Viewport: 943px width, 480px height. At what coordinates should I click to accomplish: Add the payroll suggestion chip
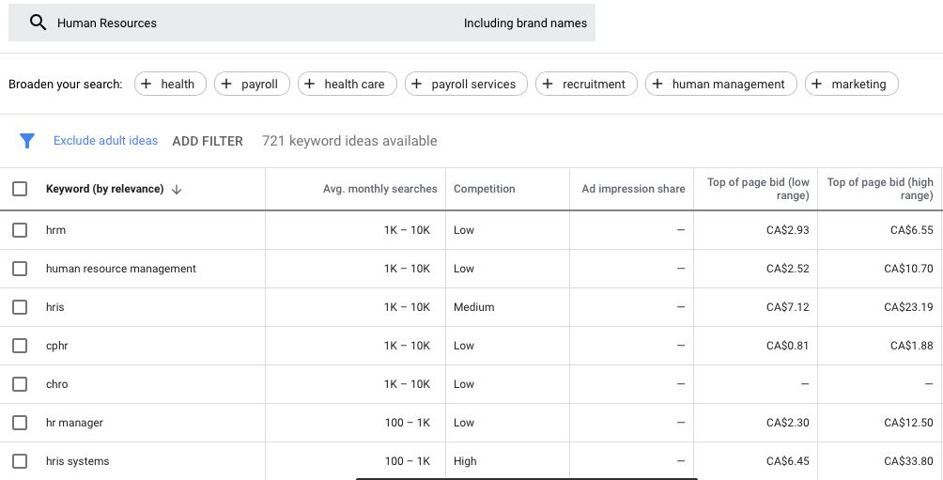coord(252,84)
